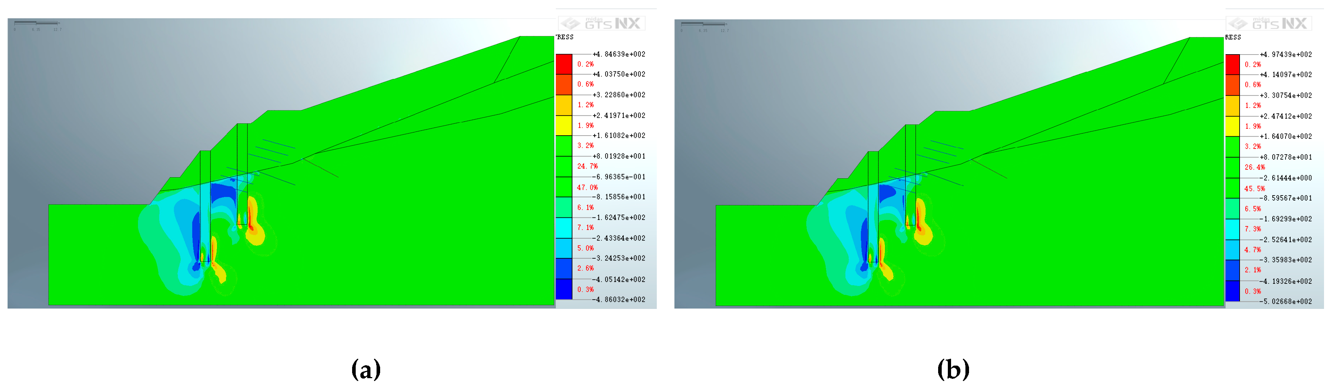Click the midas GTS NX logo in figure (a)
The width and height of the screenshot is (1333, 390).
pyautogui.click(x=601, y=23)
